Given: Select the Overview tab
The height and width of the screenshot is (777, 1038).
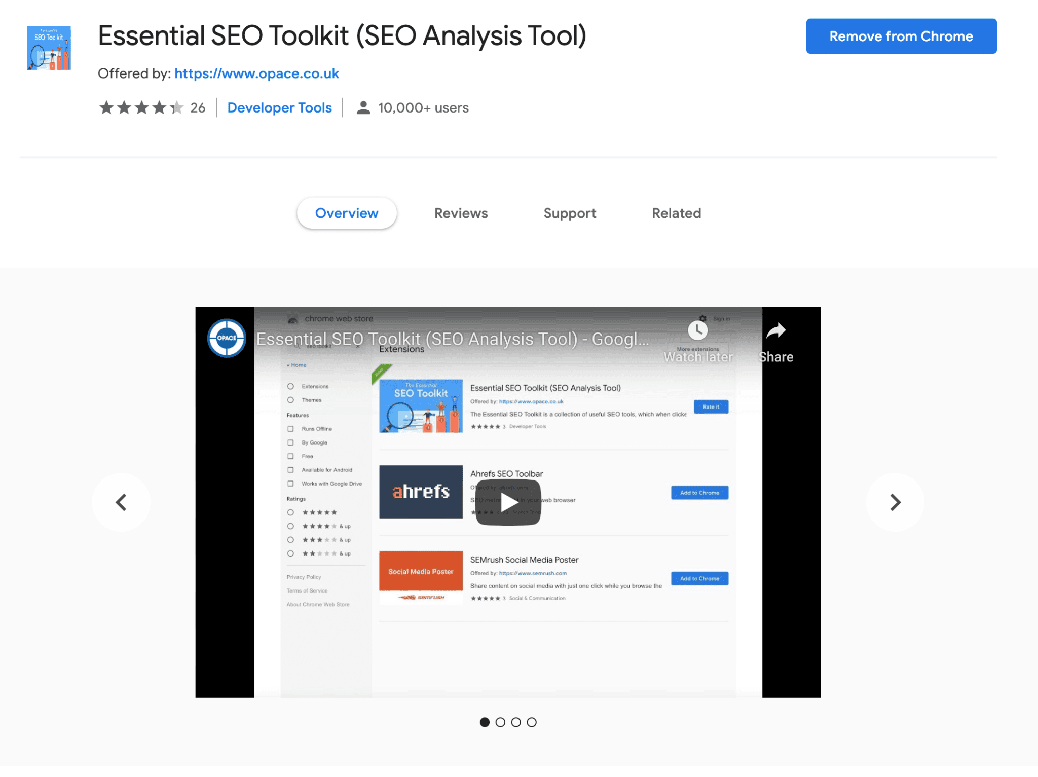Looking at the screenshot, I should pos(347,213).
